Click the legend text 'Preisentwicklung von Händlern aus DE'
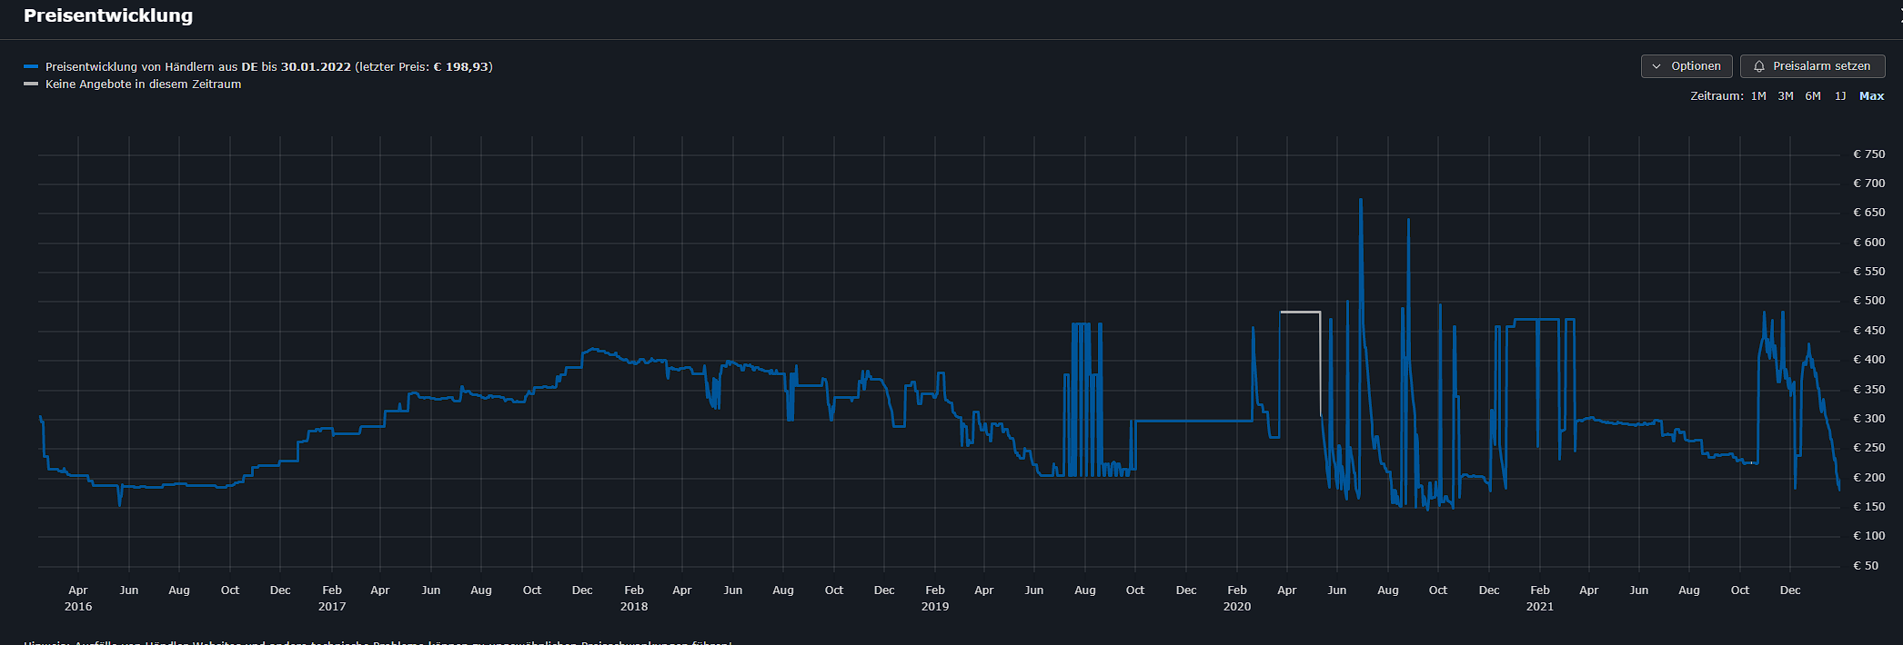 (x=152, y=67)
